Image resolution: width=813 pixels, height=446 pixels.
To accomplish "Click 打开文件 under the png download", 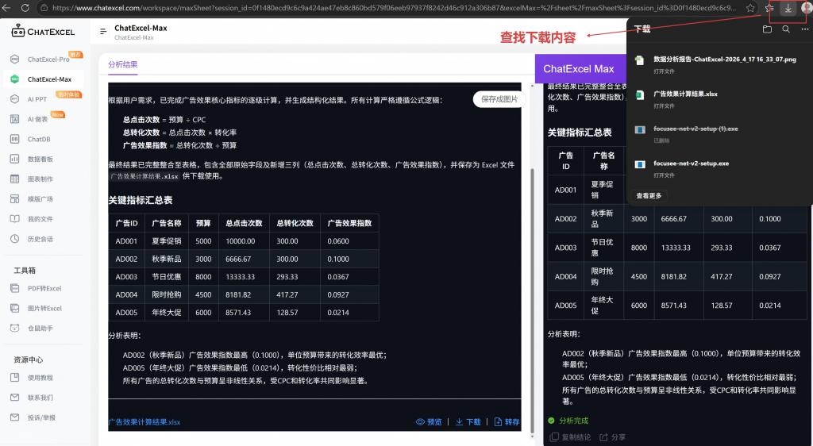I will (664, 71).
